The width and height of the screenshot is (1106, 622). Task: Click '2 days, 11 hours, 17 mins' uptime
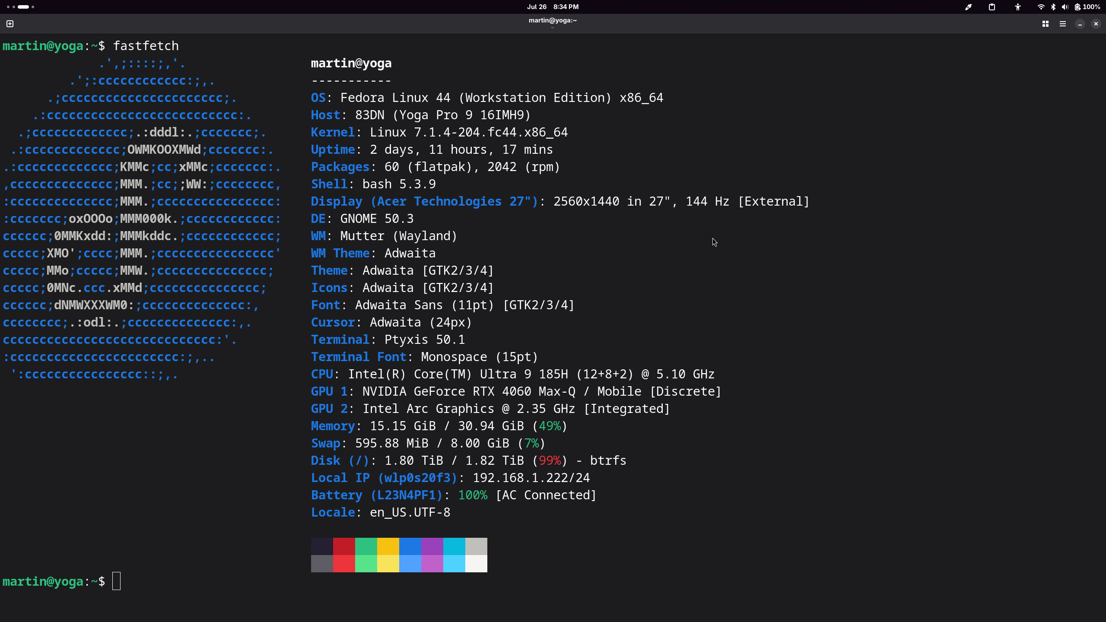point(461,150)
